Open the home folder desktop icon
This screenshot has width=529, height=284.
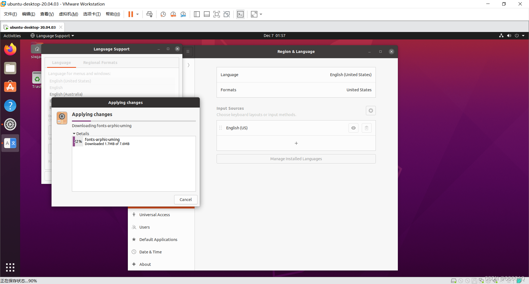point(36,51)
